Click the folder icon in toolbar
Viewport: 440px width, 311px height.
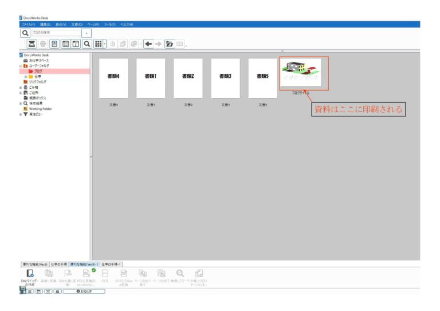tap(169, 44)
